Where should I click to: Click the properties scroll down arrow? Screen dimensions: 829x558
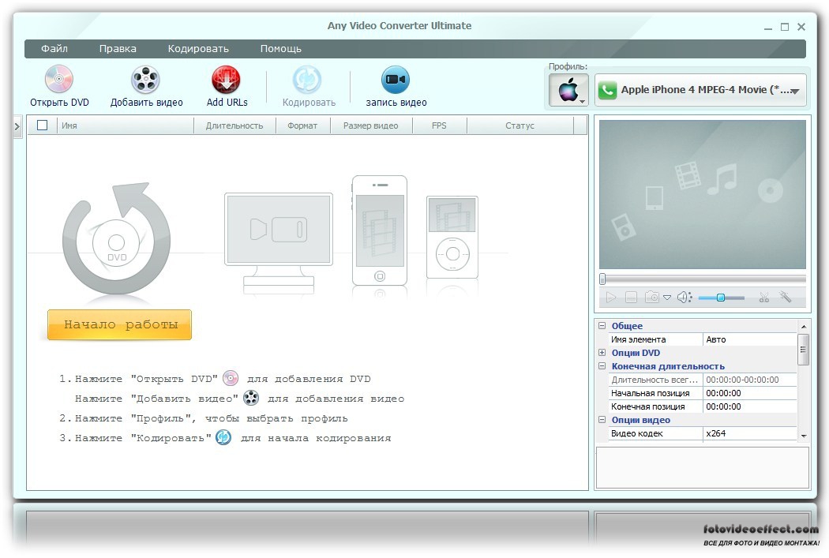tap(804, 436)
